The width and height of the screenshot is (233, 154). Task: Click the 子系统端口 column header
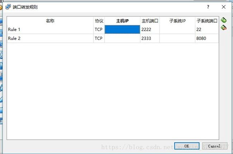[x=207, y=21]
